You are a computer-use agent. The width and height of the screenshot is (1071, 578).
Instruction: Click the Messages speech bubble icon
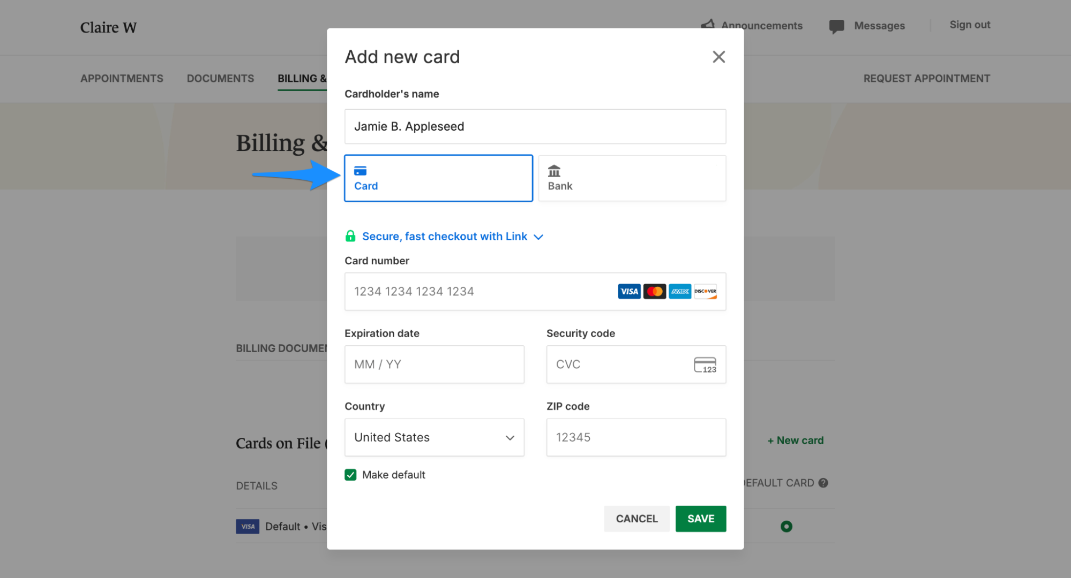tap(836, 27)
